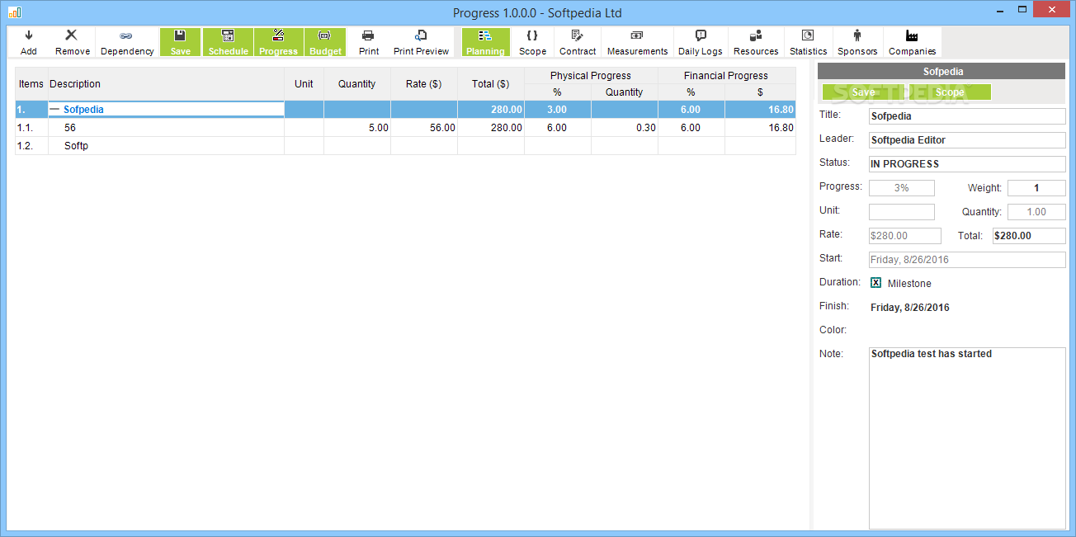This screenshot has height=537, width=1076.
Task: Open the Statistics section
Action: coord(808,42)
